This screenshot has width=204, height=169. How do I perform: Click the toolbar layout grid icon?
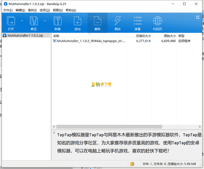tap(198, 17)
